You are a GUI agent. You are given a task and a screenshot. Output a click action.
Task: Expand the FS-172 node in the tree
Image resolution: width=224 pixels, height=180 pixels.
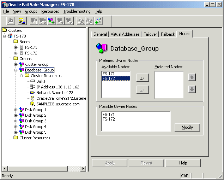point(16,53)
